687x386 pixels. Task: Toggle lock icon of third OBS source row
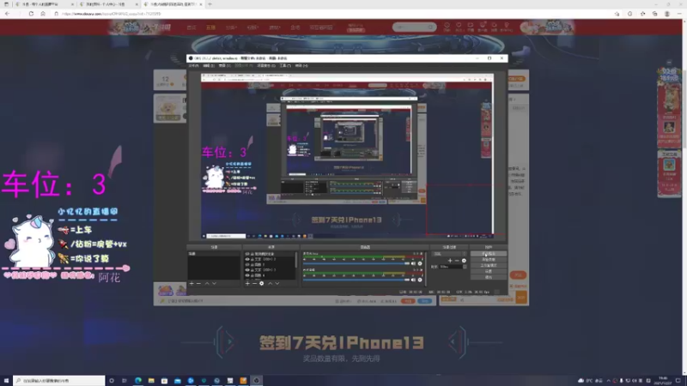tap(252, 265)
